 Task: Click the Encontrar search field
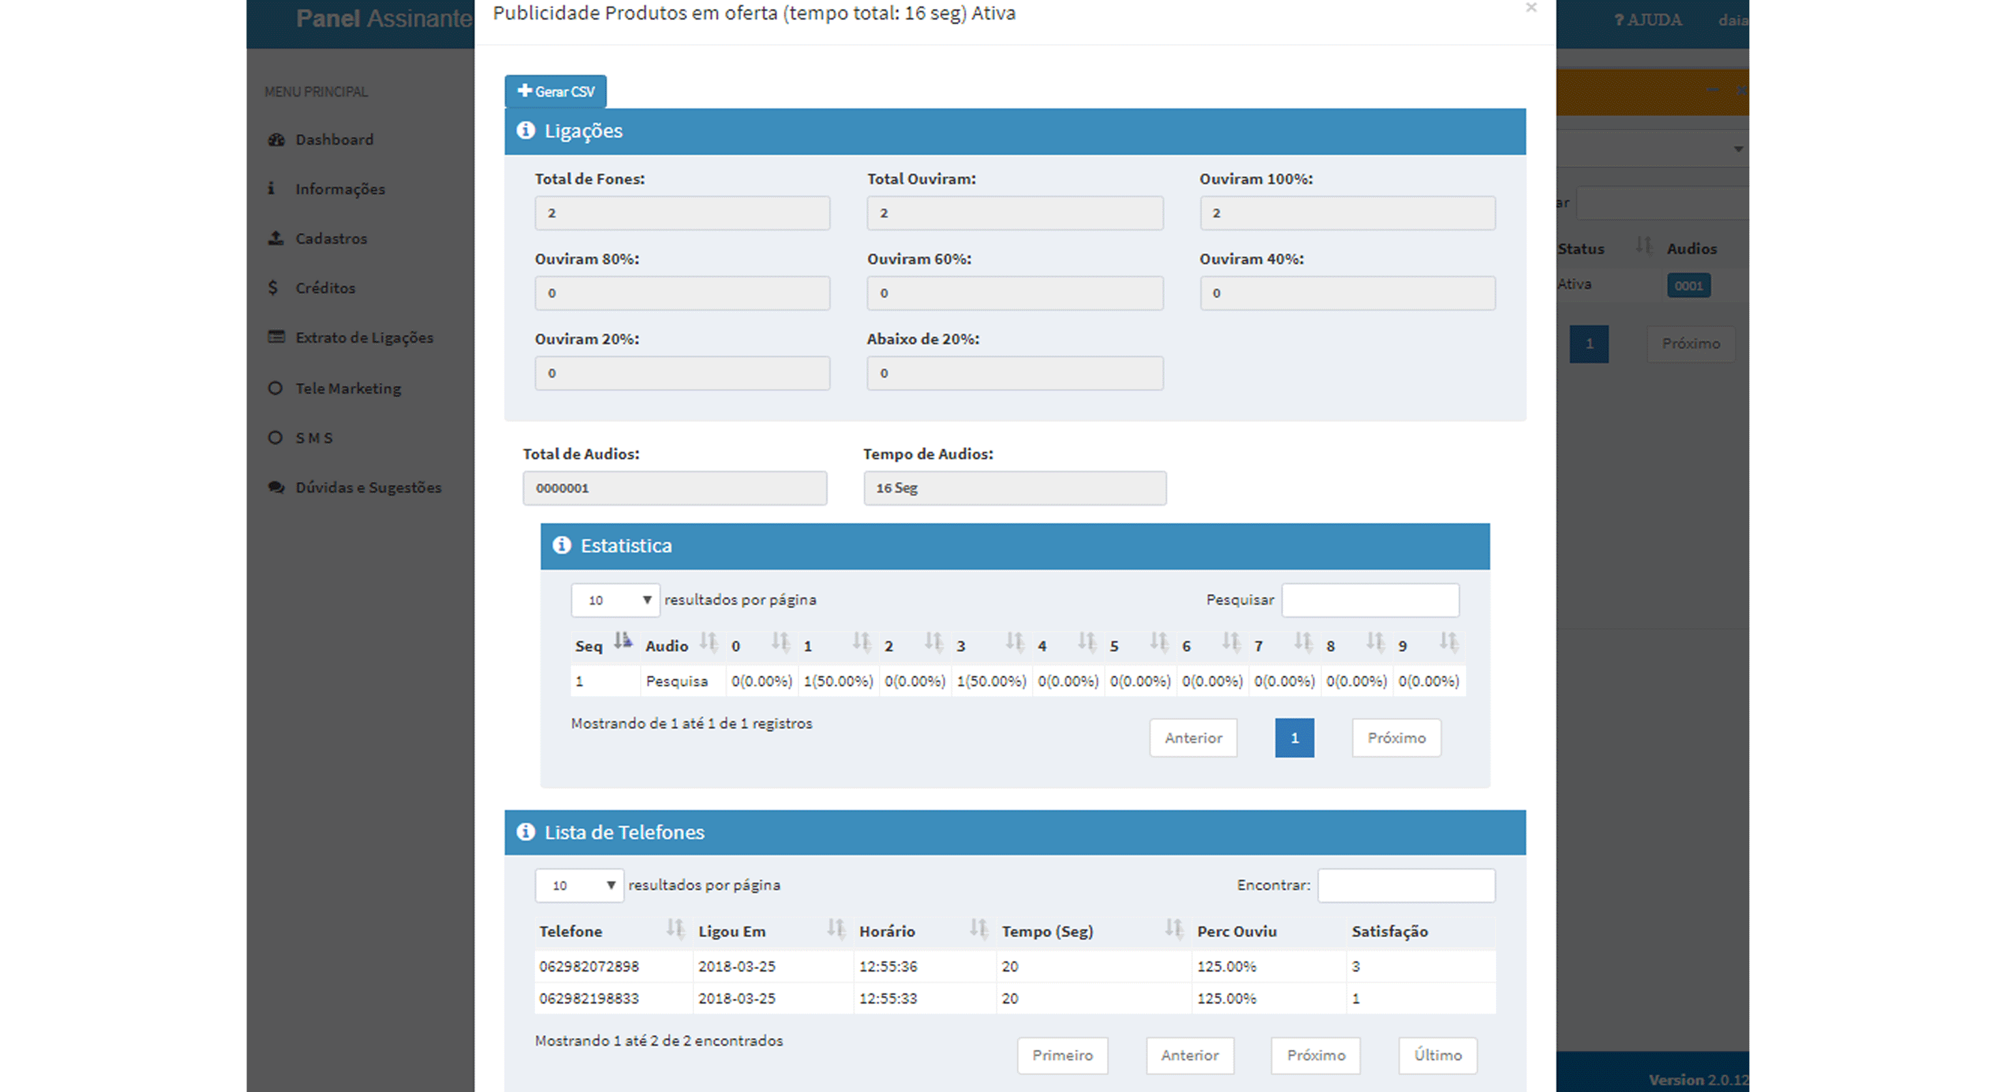pyautogui.click(x=1406, y=885)
